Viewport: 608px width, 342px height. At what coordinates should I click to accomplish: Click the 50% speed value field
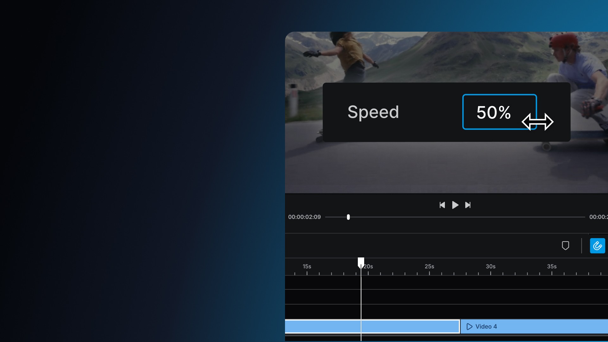(x=493, y=112)
